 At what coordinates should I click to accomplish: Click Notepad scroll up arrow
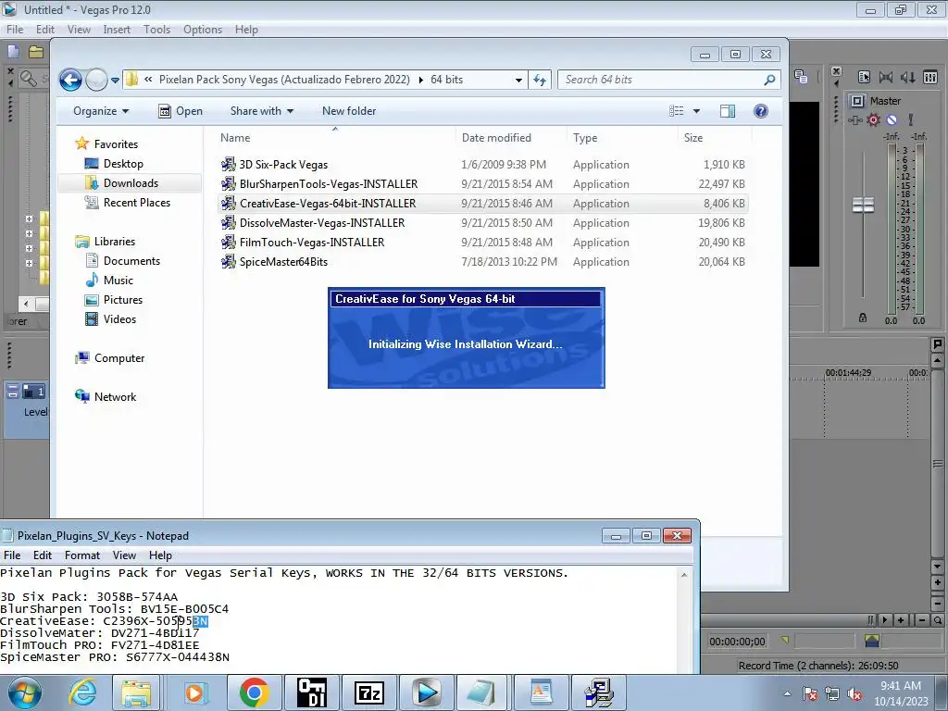click(684, 574)
